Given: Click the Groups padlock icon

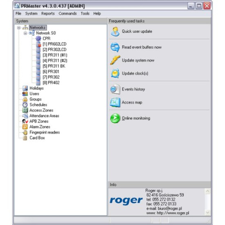Looking at the screenshot, I should click(25, 99).
